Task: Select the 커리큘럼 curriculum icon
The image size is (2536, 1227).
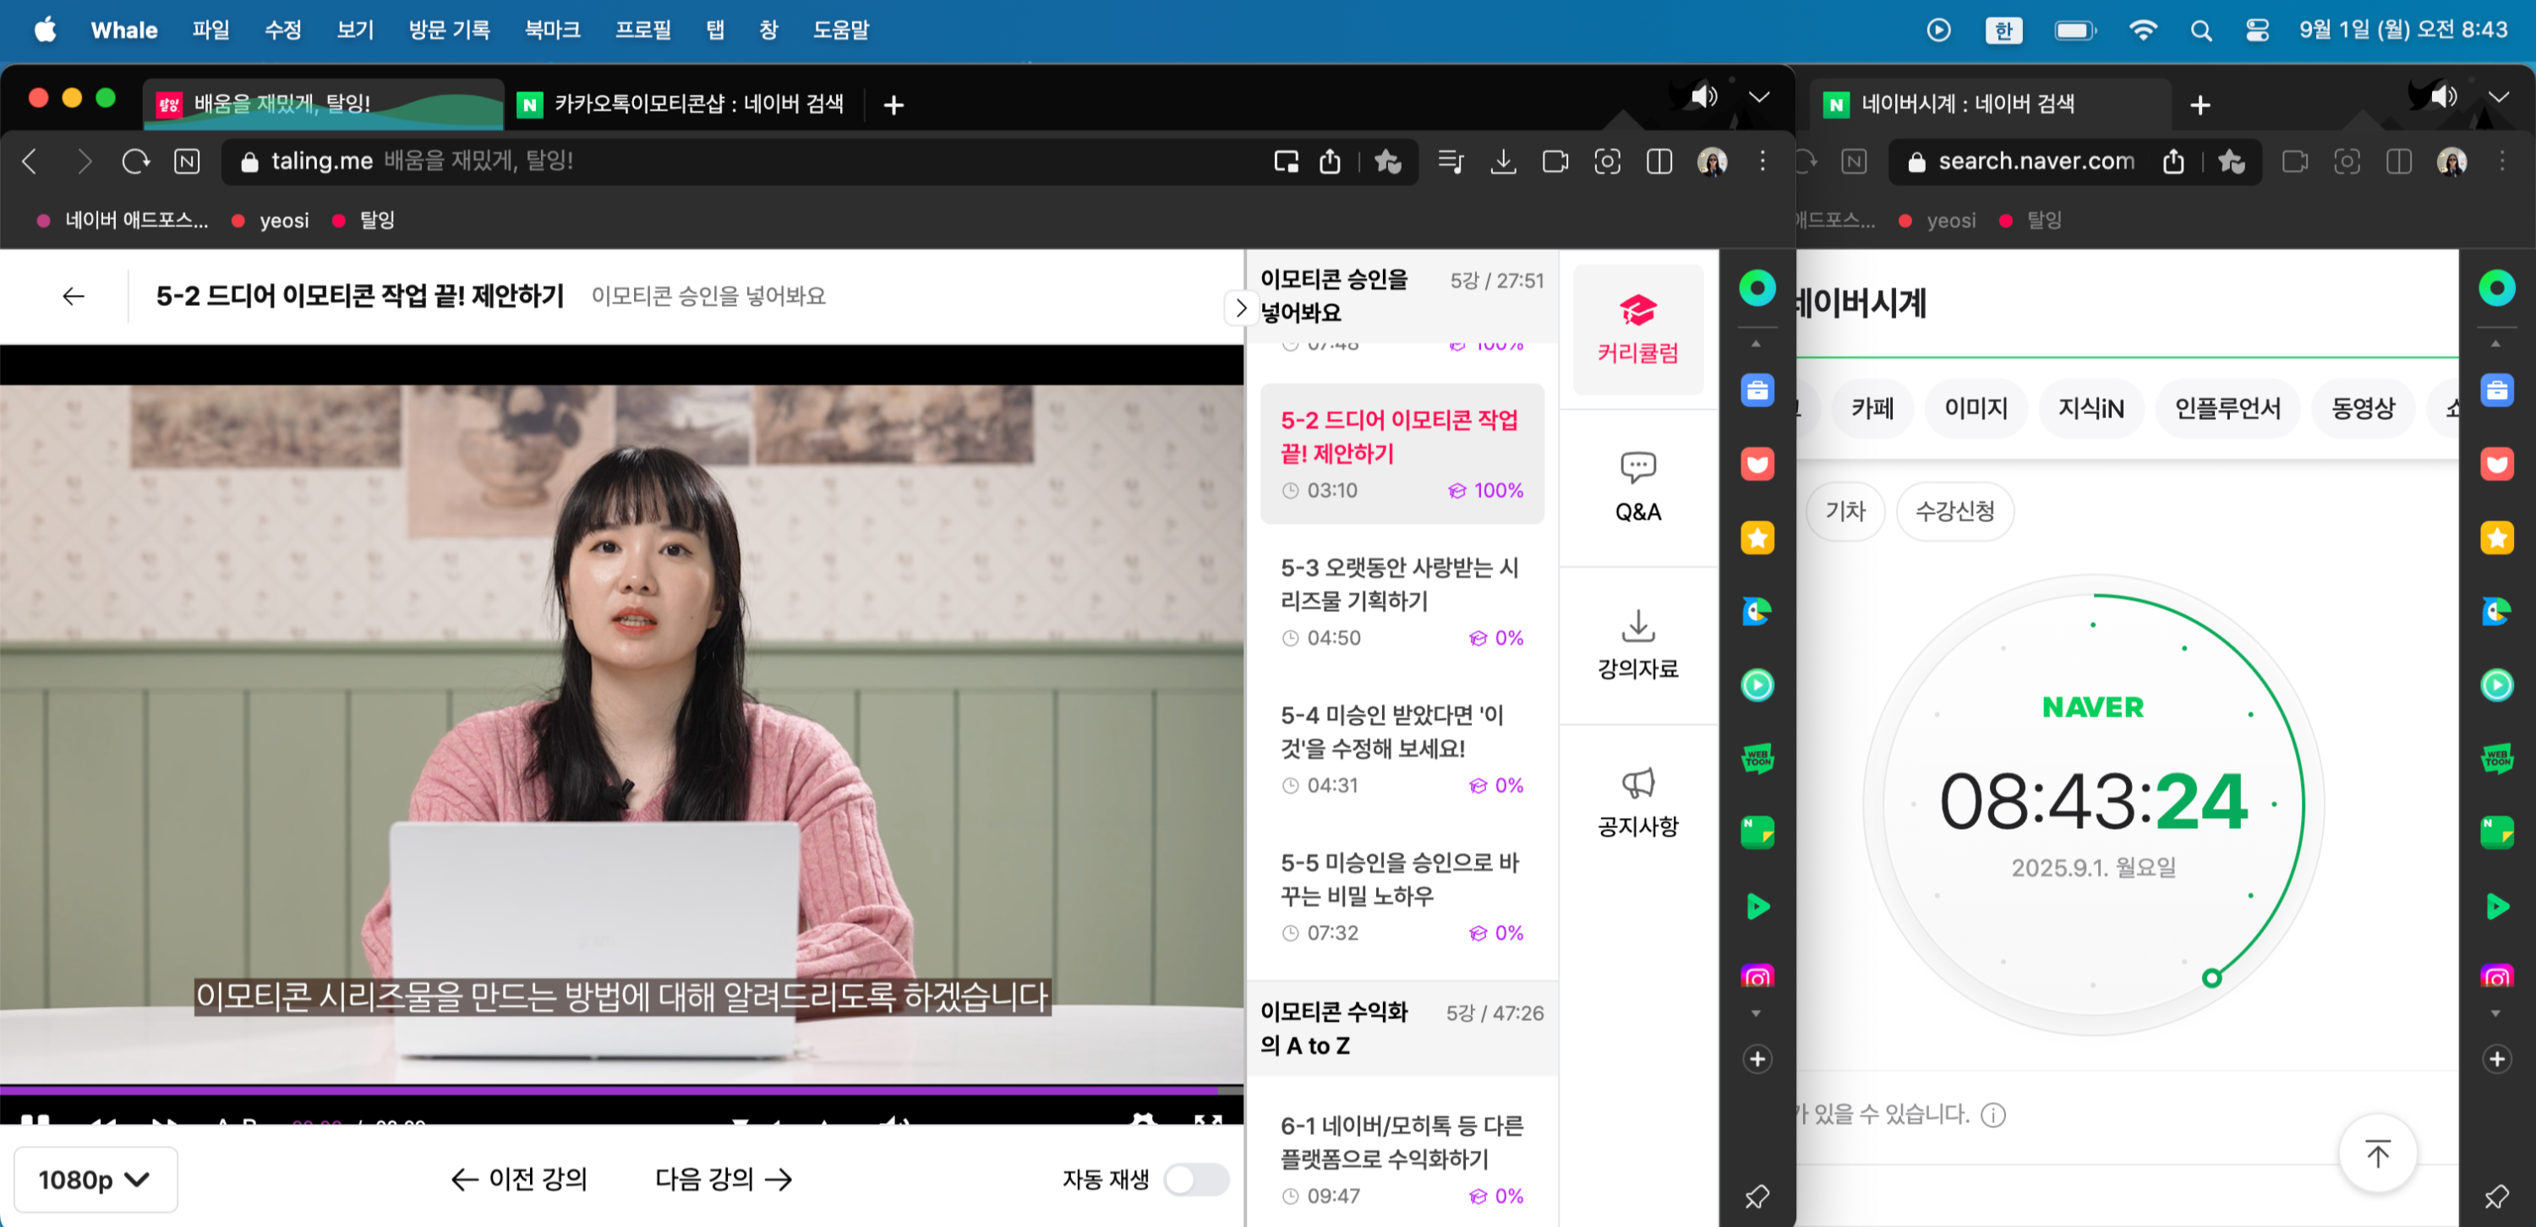Action: [1637, 330]
